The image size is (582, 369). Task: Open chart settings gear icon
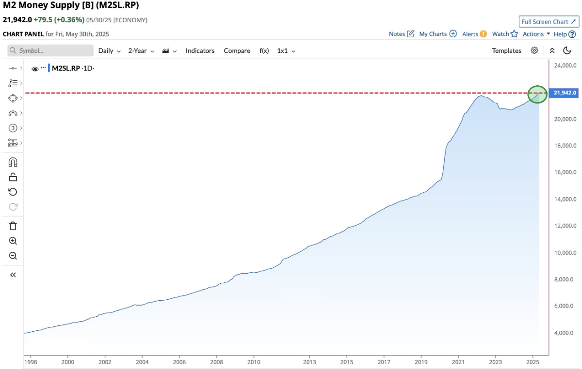click(x=534, y=50)
